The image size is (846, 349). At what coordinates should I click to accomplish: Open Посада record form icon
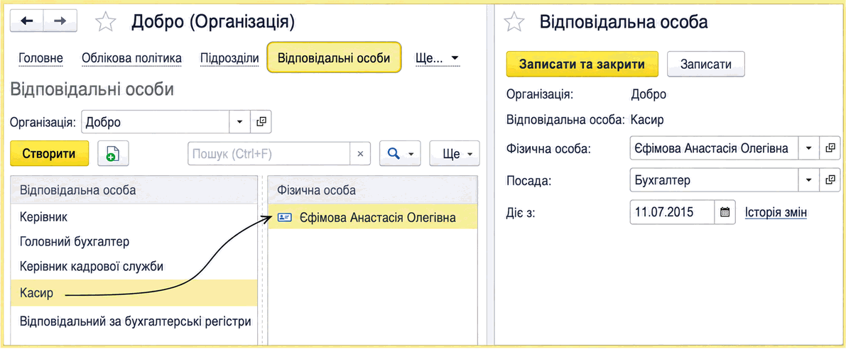pos(830,180)
